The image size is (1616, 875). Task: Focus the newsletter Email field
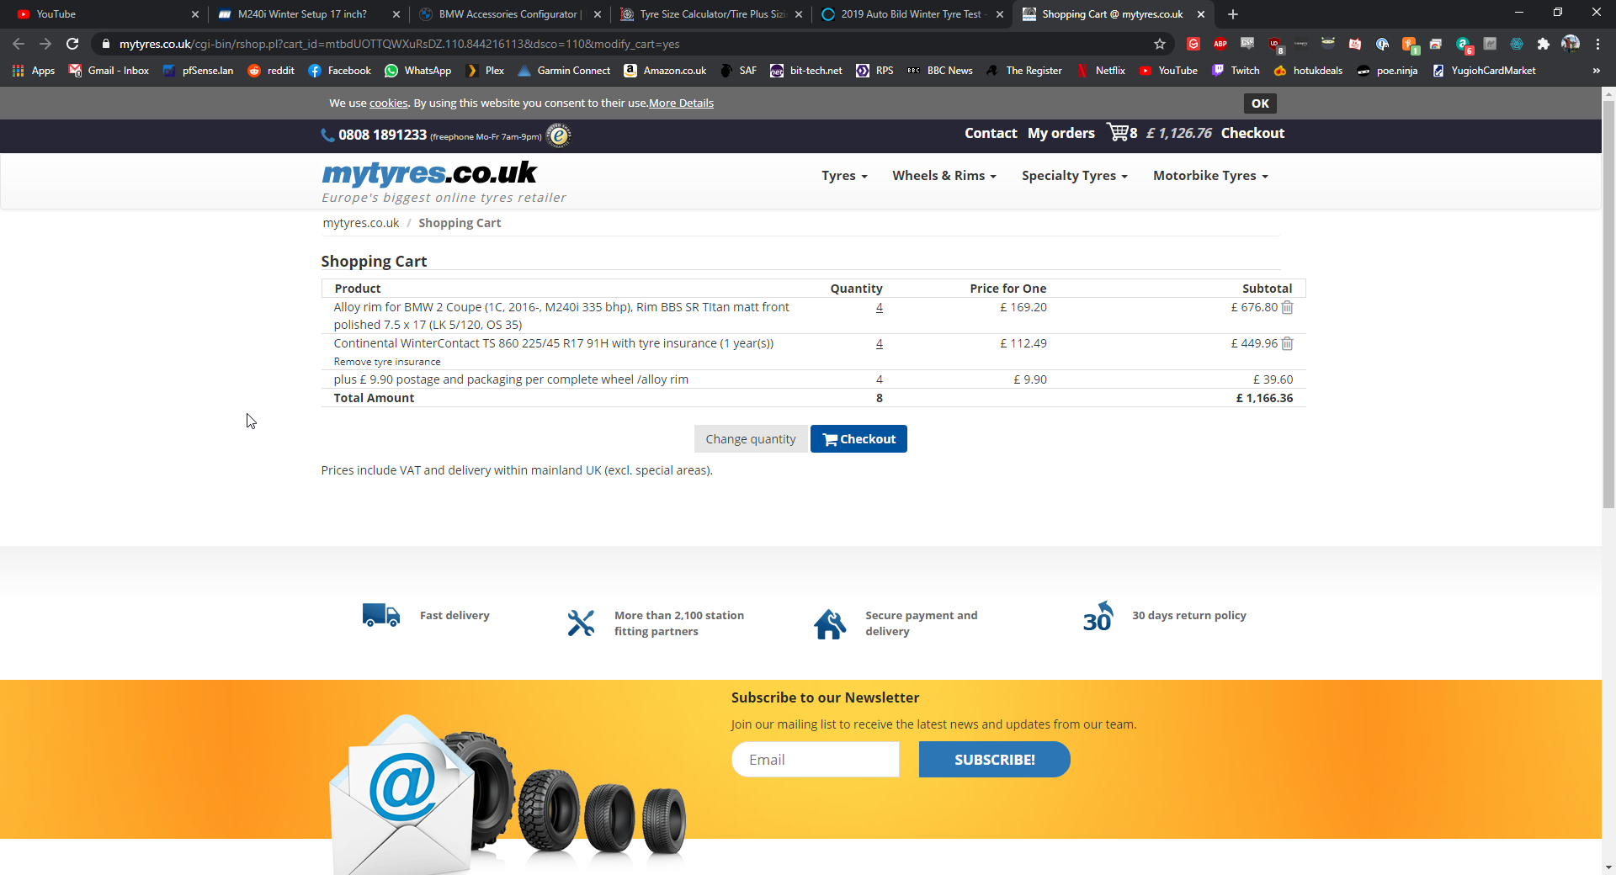pos(816,760)
